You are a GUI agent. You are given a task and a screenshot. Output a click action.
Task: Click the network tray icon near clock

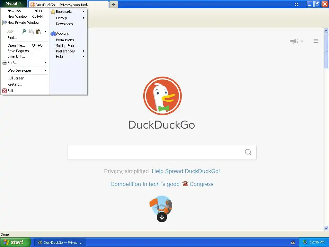pos(305,242)
